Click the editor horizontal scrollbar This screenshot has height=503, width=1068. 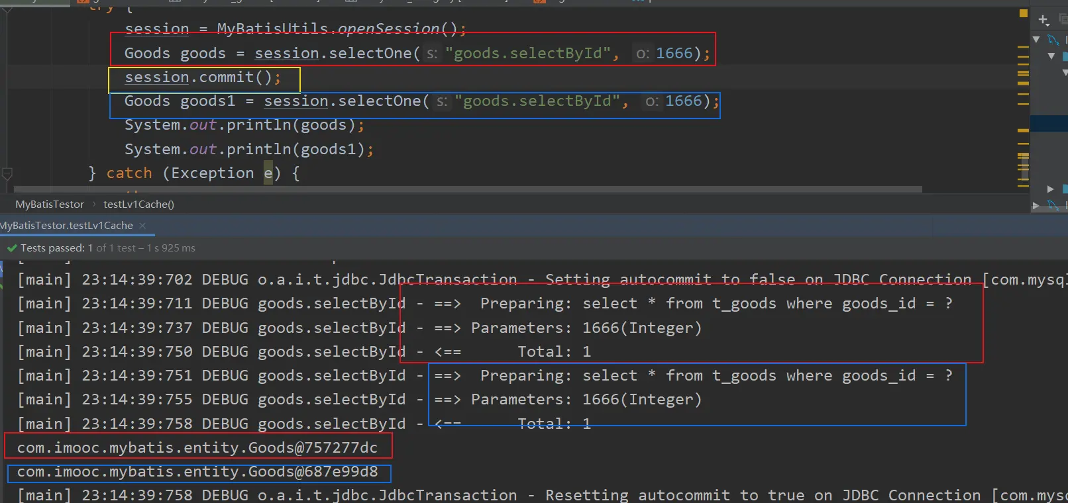click(x=464, y=189)
